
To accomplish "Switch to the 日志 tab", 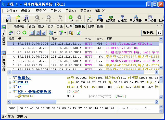I will pyautogui.click(x=91, y=26).
